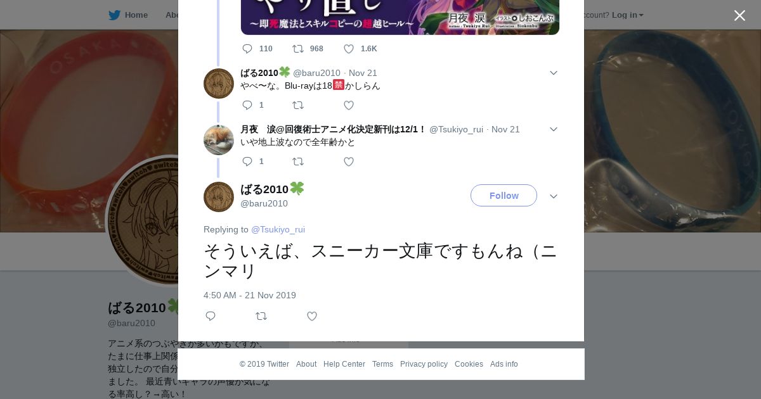The height and width of the screenshot is (399, 761).
Task: Reply to Tsukiyo_rui's tweet using the comment icon
Action: click(x=247, y=161)
